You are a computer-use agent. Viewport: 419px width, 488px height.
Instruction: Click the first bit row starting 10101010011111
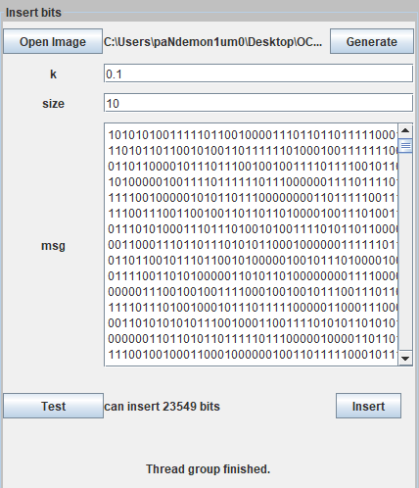coord(253,135)
